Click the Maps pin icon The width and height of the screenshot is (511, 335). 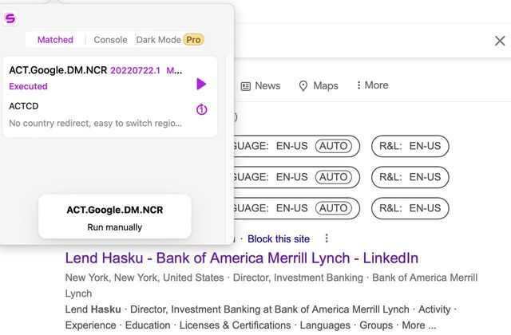tap(303, 86)
